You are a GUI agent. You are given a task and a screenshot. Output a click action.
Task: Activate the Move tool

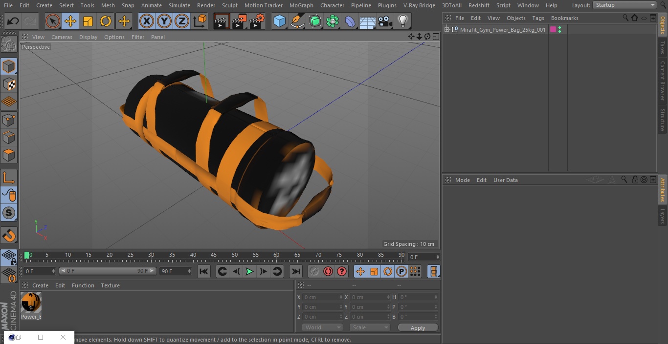pos(70,21)
